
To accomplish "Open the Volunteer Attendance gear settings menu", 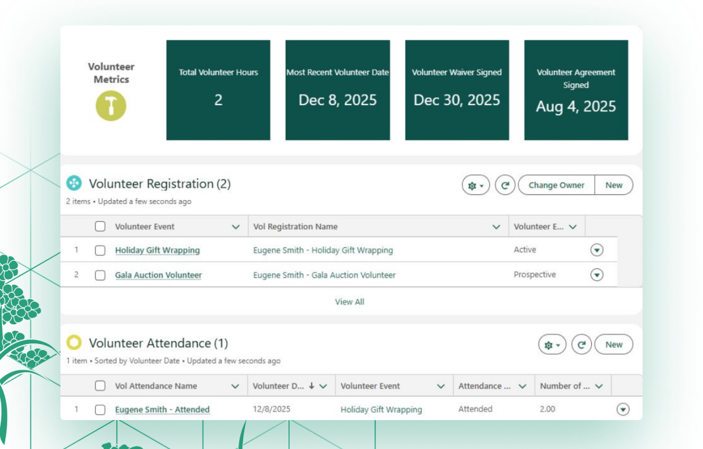I will tap(552, 345).
